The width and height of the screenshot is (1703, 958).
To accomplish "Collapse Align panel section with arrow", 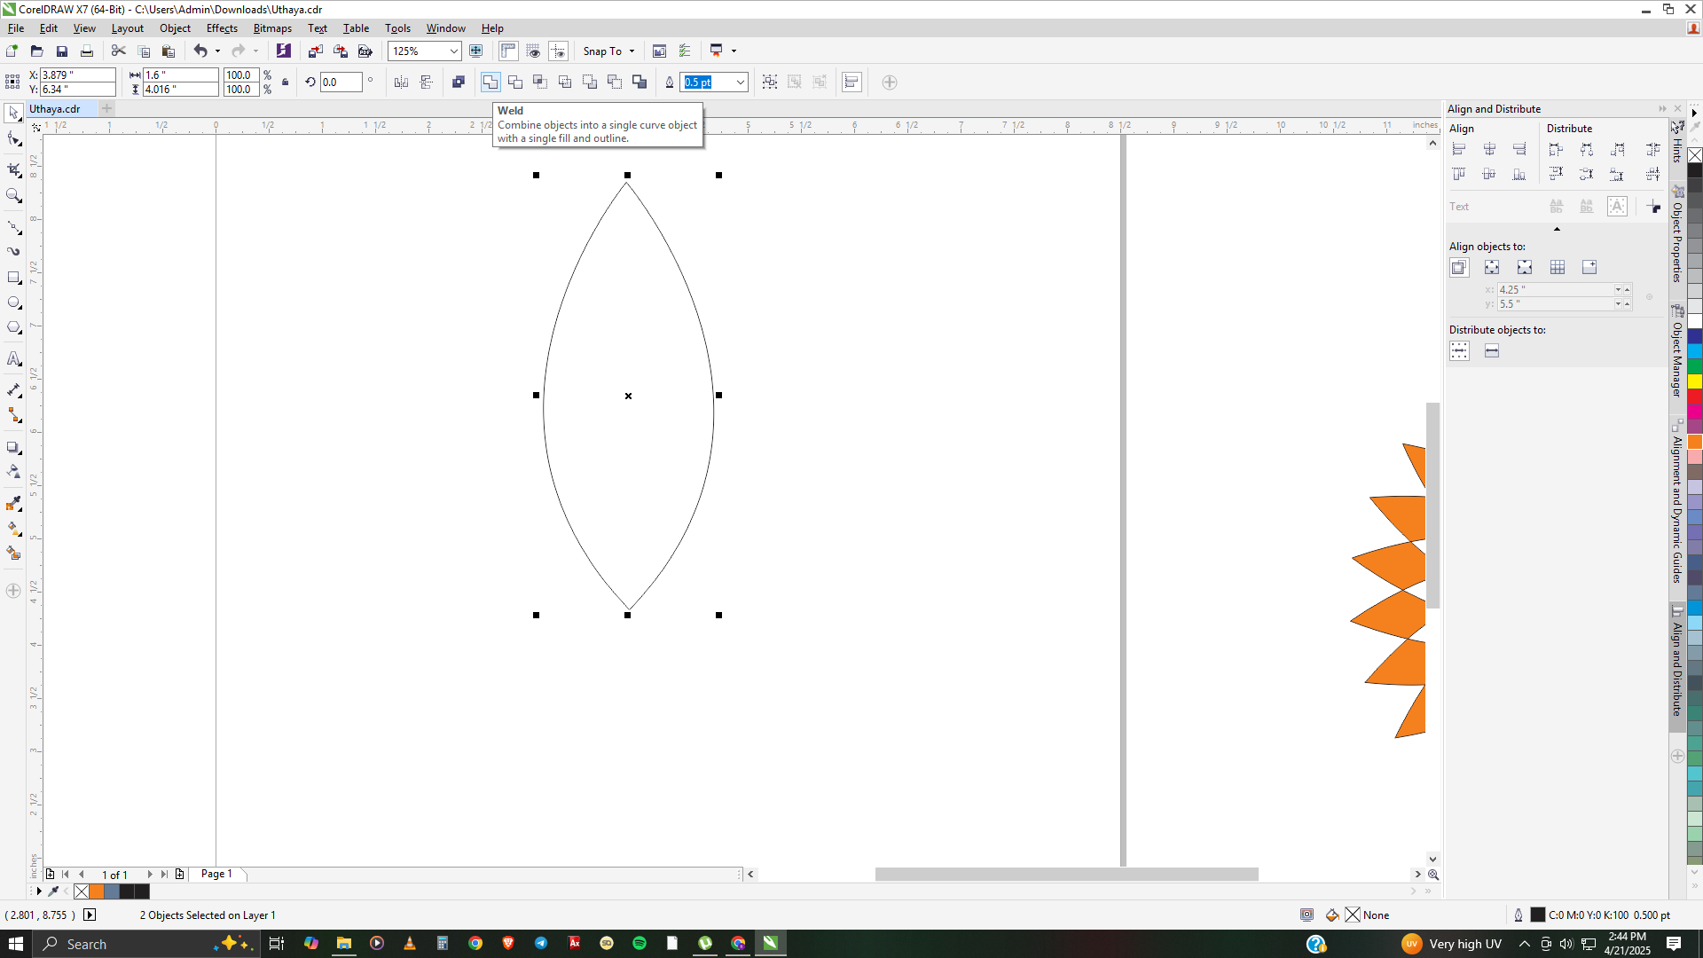I will coord(1557,229).
